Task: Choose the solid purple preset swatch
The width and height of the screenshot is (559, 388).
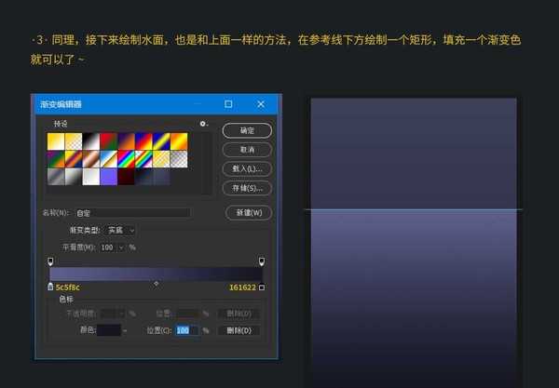Action: [108, 176]
